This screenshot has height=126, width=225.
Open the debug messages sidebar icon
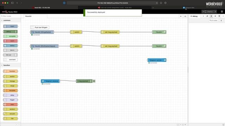click(x=211, y=16)
